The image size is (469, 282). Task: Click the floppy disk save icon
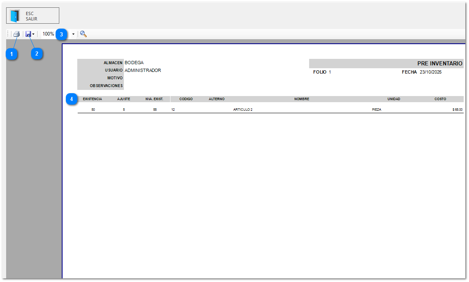[x=28, y=34]
